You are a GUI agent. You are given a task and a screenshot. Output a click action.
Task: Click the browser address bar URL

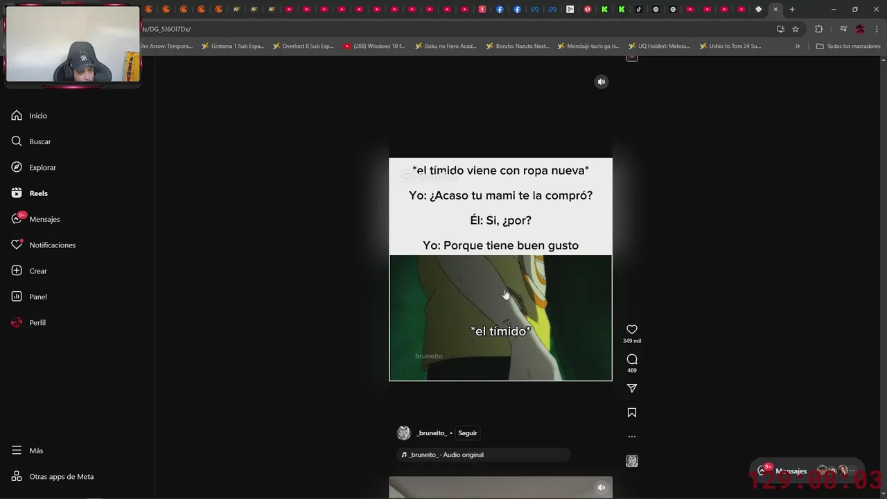pos(166,29)
